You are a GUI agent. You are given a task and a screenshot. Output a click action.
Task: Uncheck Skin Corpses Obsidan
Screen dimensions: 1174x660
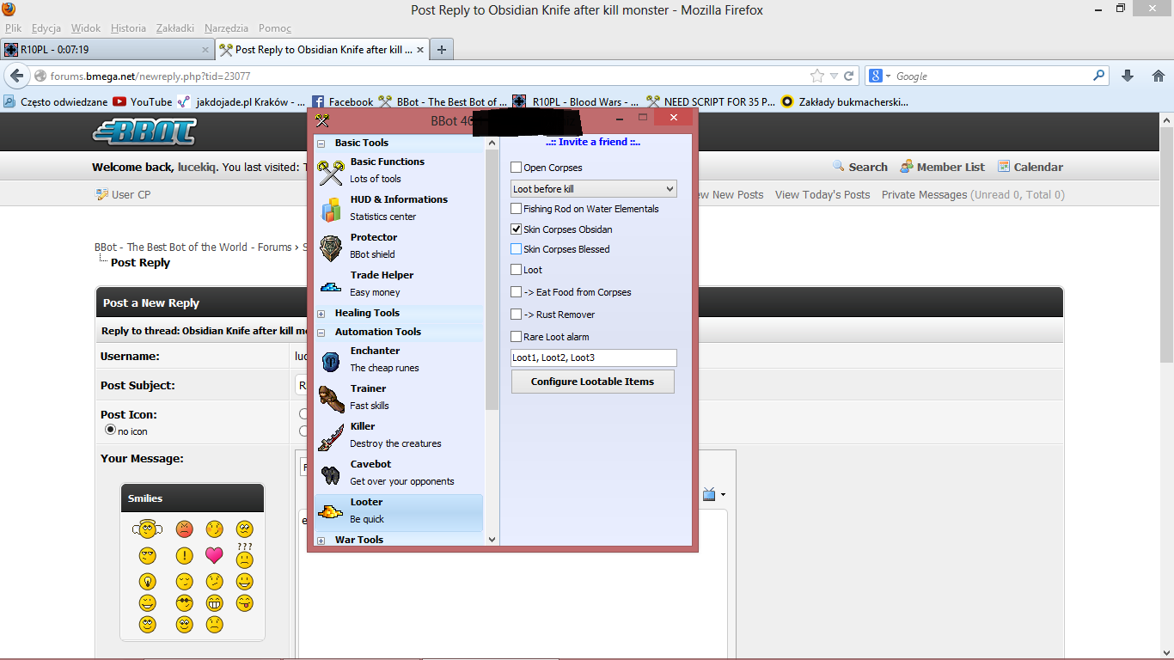click(517, 229)
